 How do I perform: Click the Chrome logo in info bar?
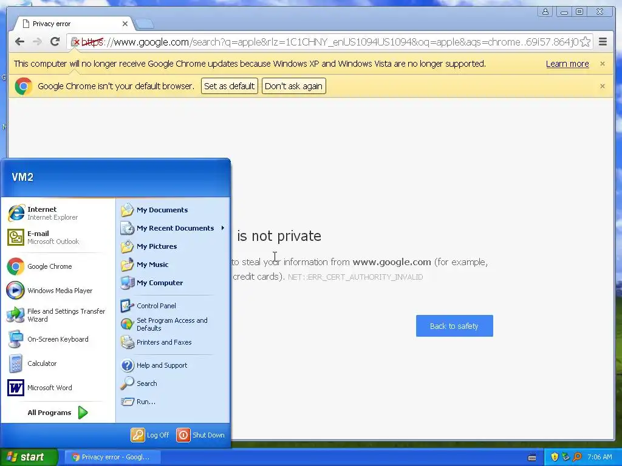click(x=24, y=86)
